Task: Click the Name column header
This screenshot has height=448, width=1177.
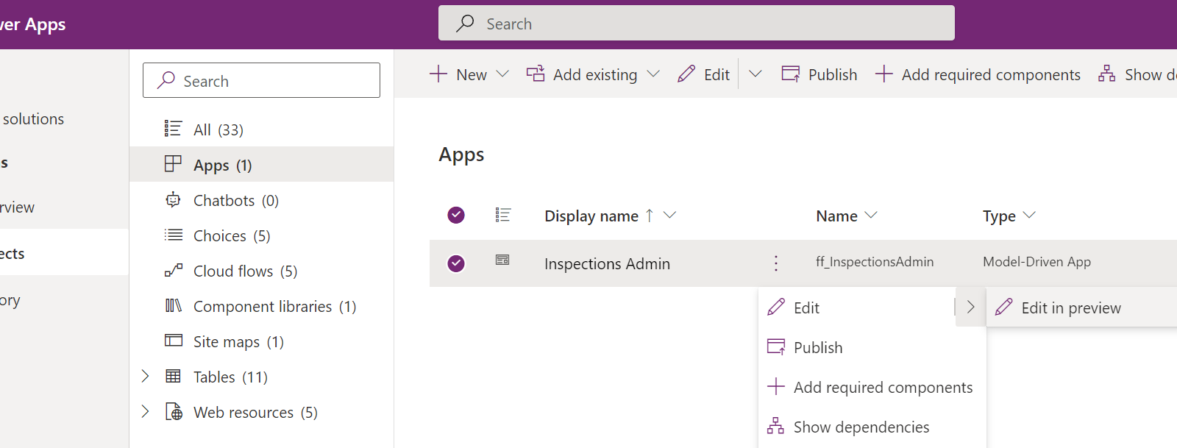Action: coord(836,216)
